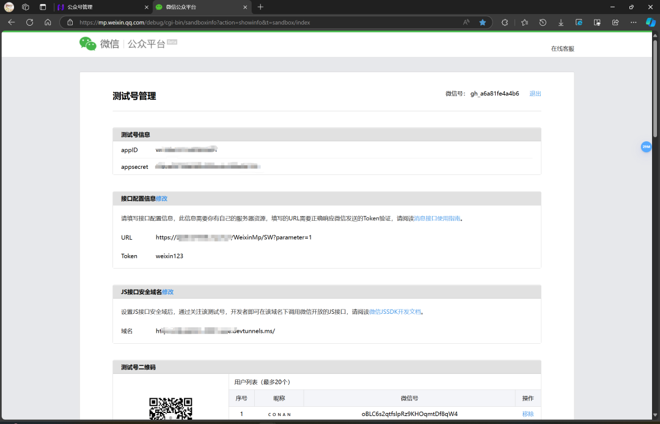Image resolution: width=660 pixels, height=424 pixels.
Task: Open the browser extensions icon
Action: (505, 23)
